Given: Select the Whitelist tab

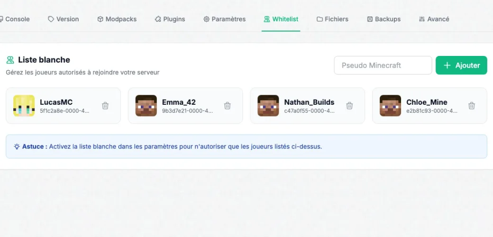Looking at the screenshot, I should coord(281,19).
